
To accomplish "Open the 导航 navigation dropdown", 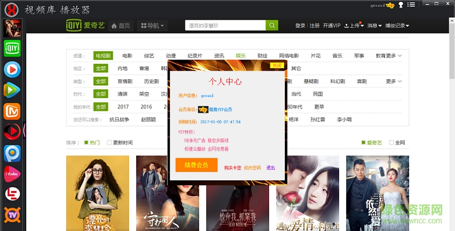I will [x=153, y=26].
